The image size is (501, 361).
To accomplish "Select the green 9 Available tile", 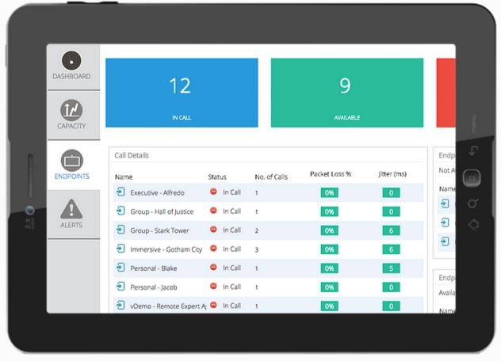I will pos(347,93).
